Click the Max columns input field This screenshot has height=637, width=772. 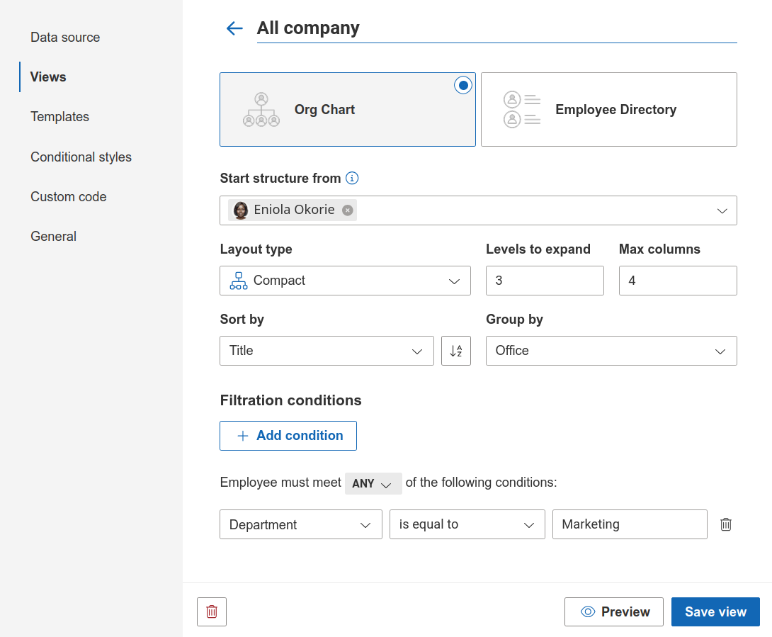tap(678, 281)
